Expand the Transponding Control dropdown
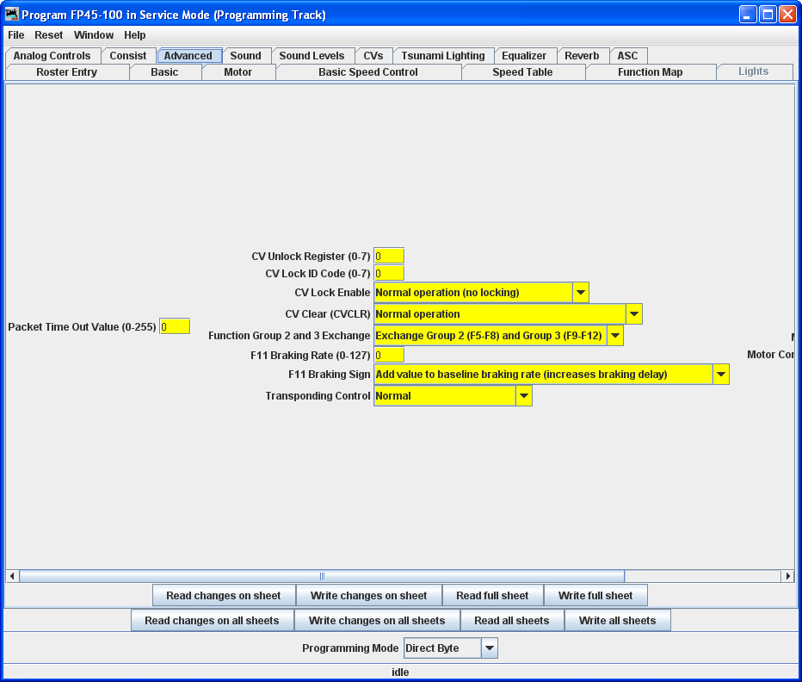The height and width of the screenshot is (682, 802). coord(524,396)
